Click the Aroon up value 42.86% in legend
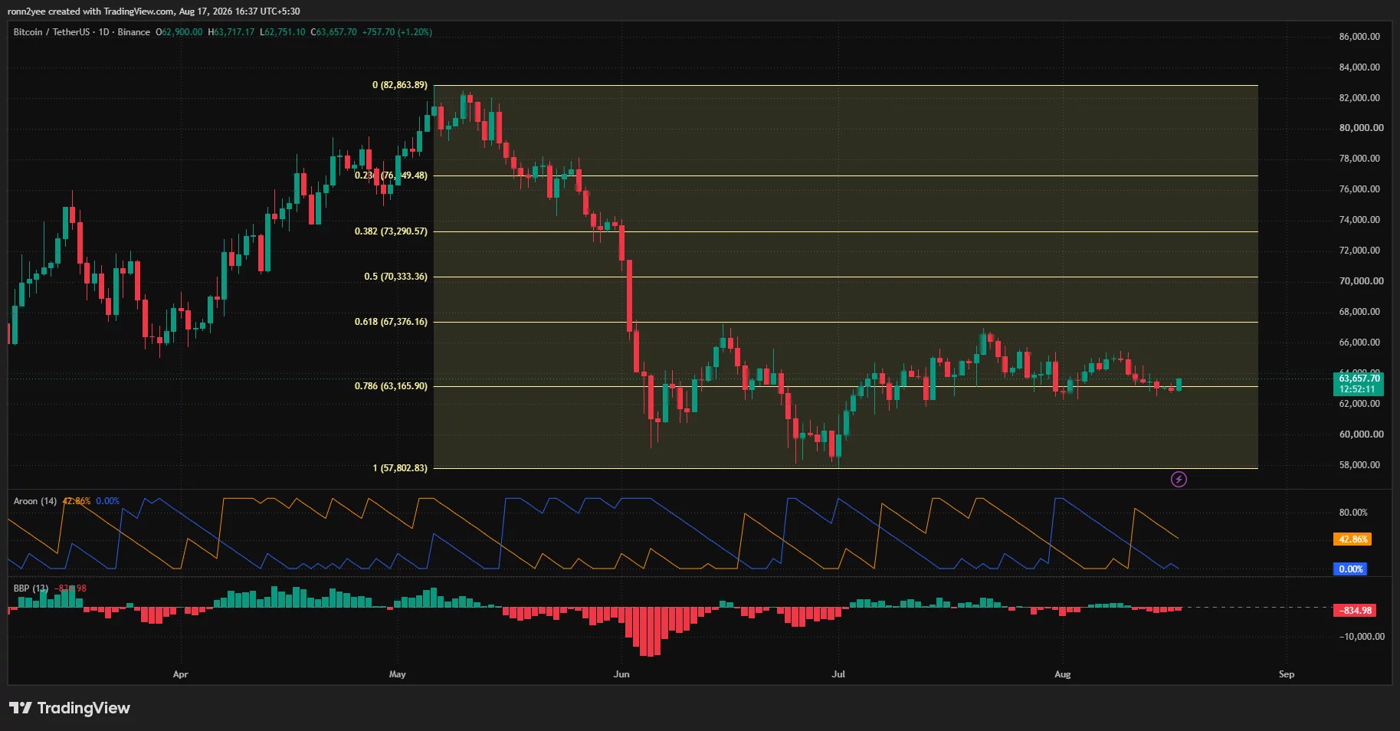Image resolution: width=1400 pixels, height=731 pixels. [77, 501]
